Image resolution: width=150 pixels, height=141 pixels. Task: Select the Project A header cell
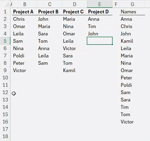pos(23,12)
